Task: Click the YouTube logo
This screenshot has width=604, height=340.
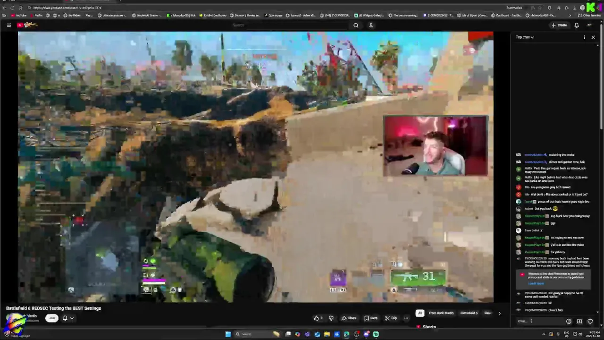Action: [28, 25]
